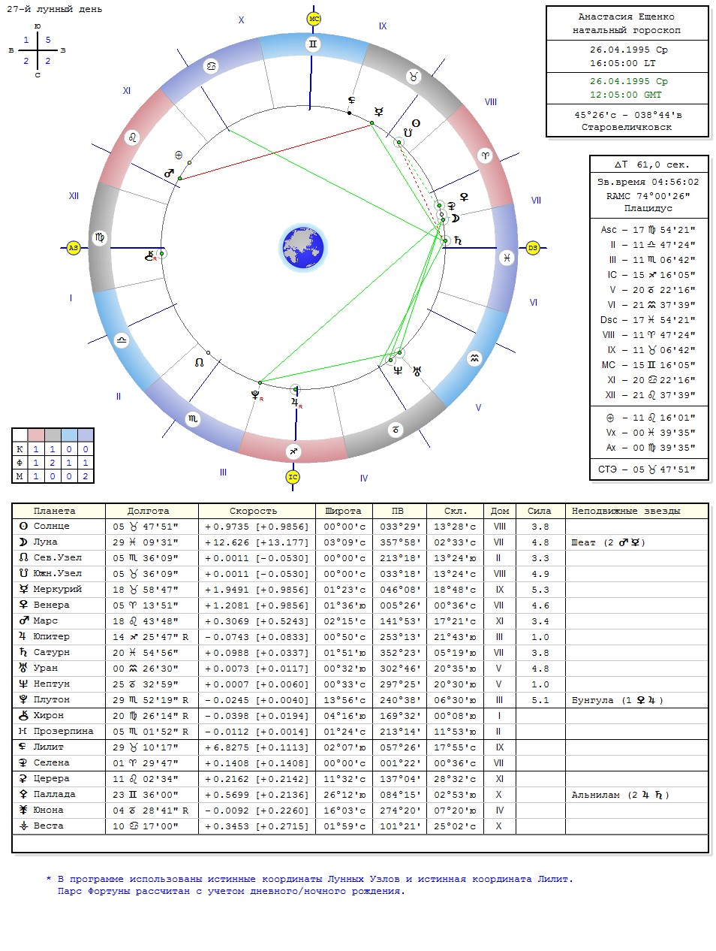Select the Pisces sign on the zodiac ring

point(507,257)
